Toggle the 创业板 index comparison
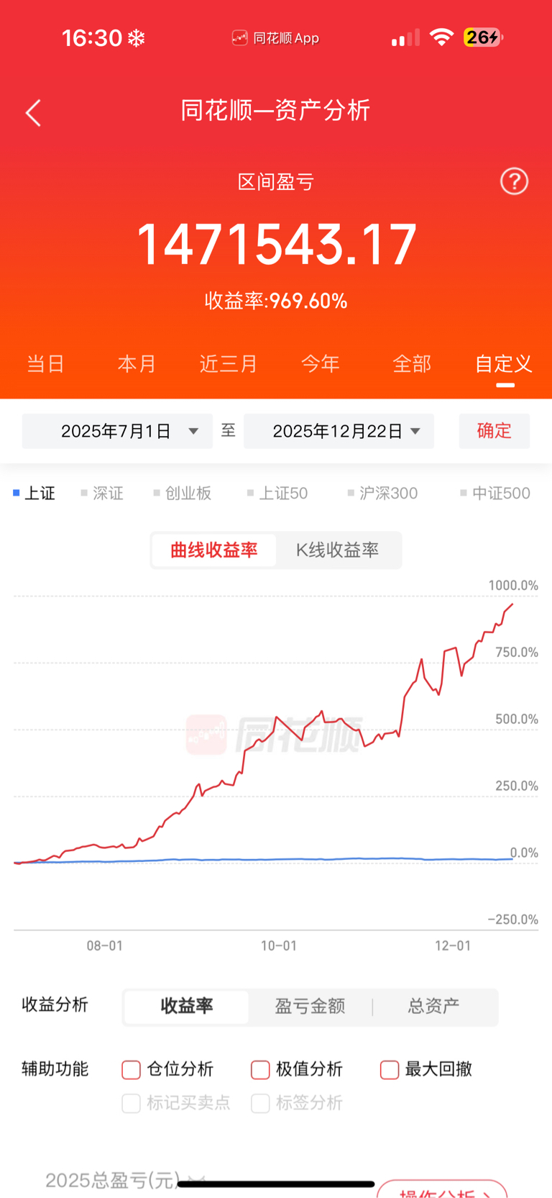 tap(183, 494)
